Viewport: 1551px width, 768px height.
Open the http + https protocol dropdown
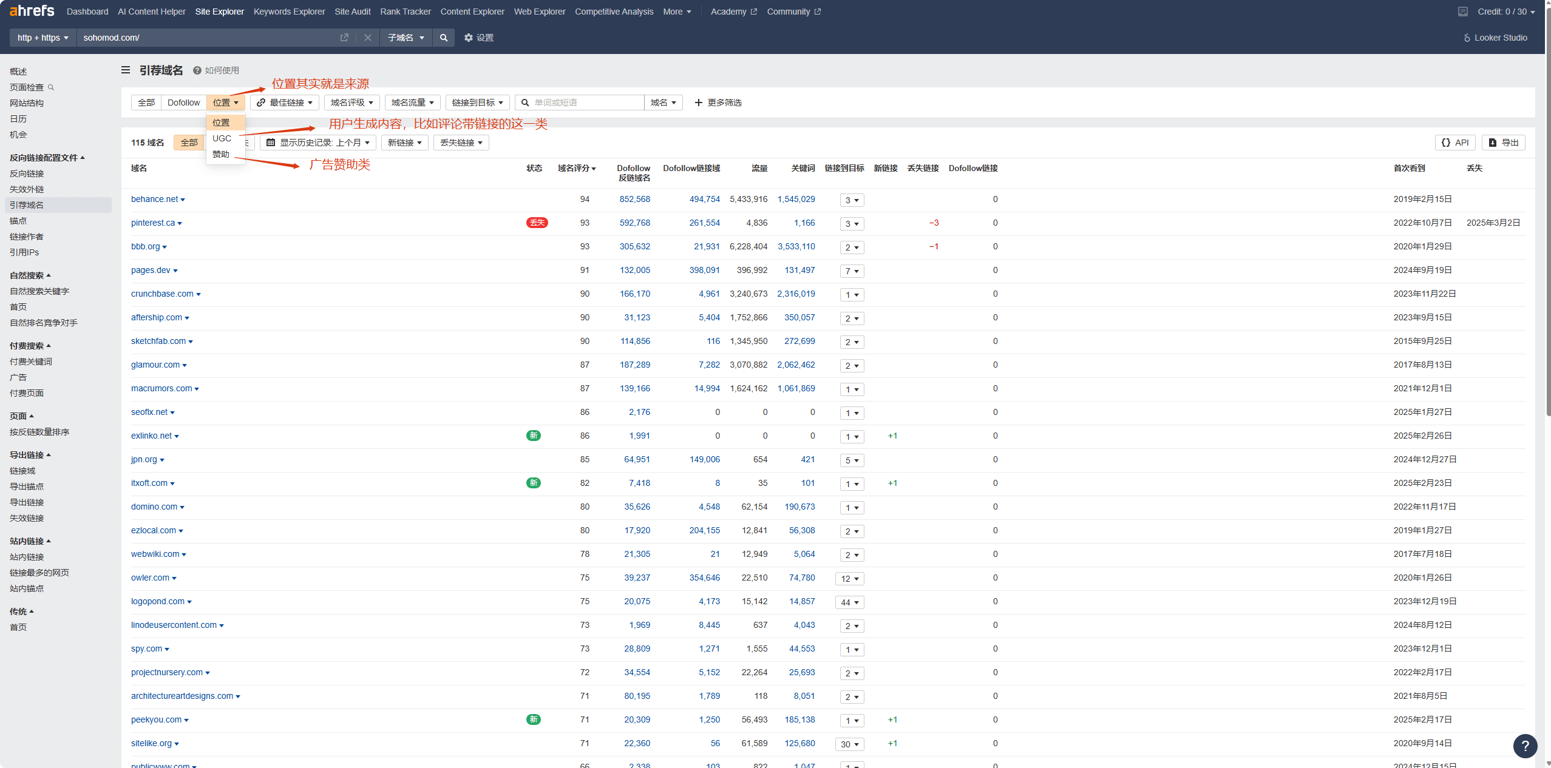42,38
